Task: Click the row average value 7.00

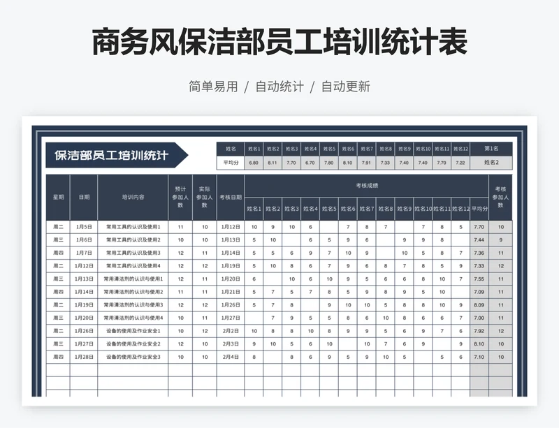Action: [479, 318]
